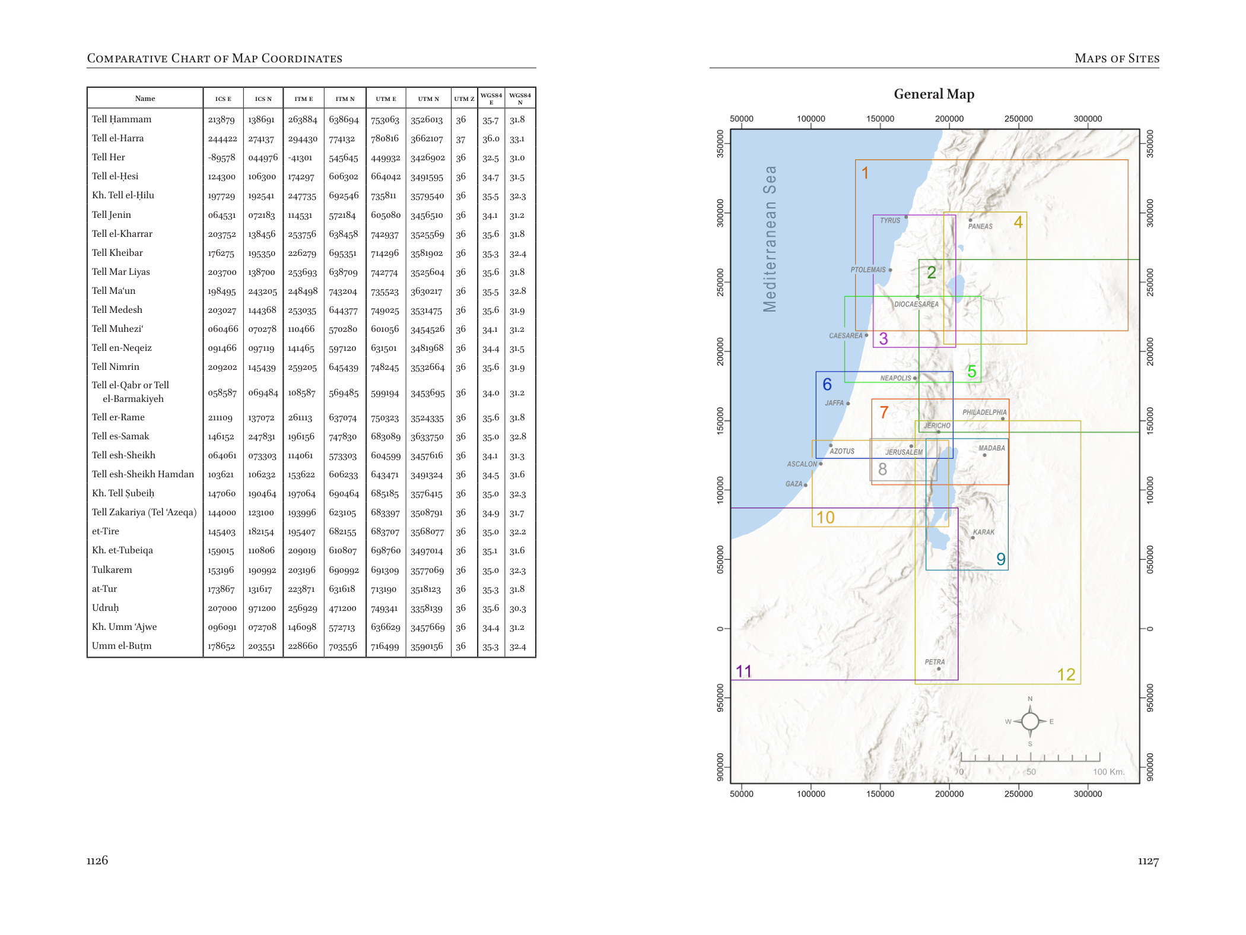Click the PHILADELPHIA label on map
This screenshot has width=1246, height=935.
(984, 413)
